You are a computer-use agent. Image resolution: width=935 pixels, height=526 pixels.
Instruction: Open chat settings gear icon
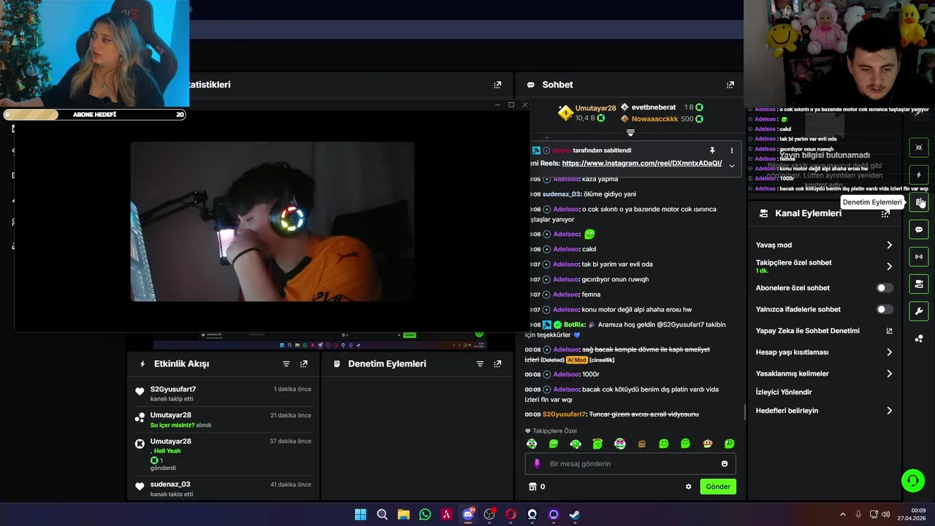pos(688,487)
